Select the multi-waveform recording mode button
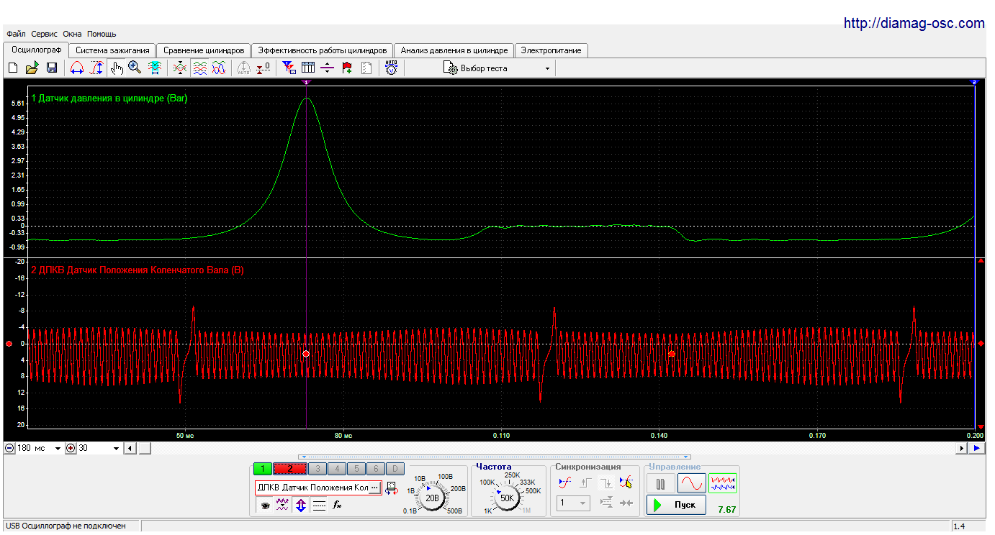Screen dimensions: 995x535 point(723,483)
